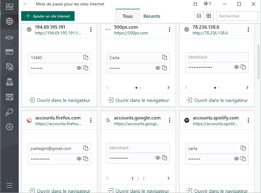Switch to the Récents tab
The image size is (261, 193).
pos(152,16)
